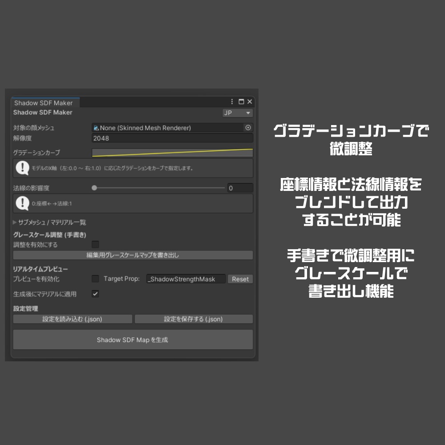Click the maximize window icon
Image resolution: width=445 pixels, height=445 pixels.
(241, 101)
